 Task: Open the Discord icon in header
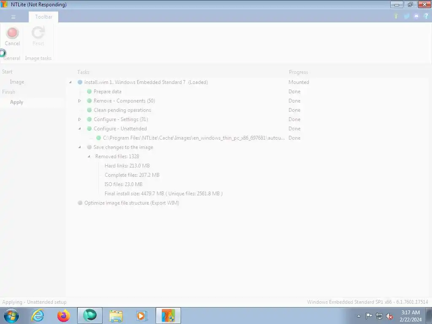tap(416, 16)
